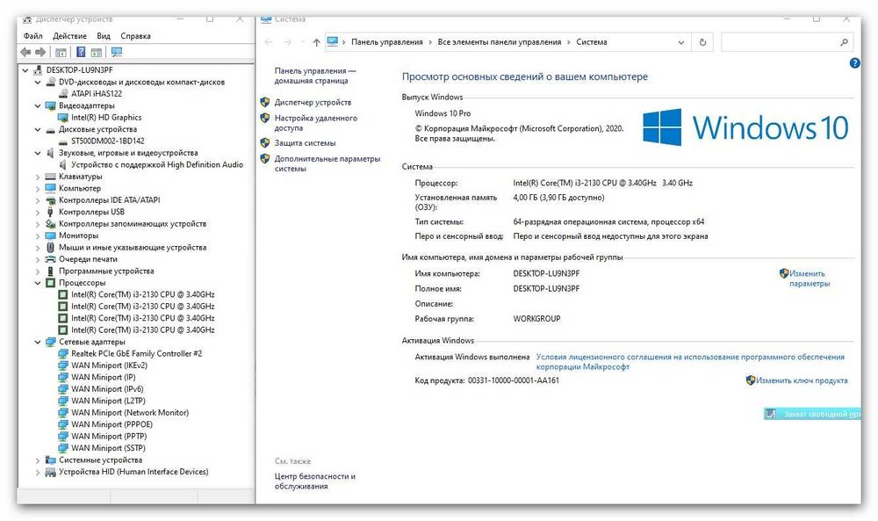Screen dimensions: 878x521
Task: Click the ATAPI iHAS122 drive icon
Action: pos(63,93)
